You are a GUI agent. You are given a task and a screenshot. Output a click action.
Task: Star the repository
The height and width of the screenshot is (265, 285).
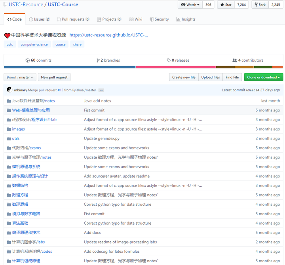pos(226,5)
